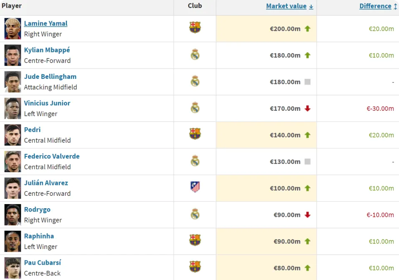Sort table by Difference column header
399x280 pixels.
[375, 6]
